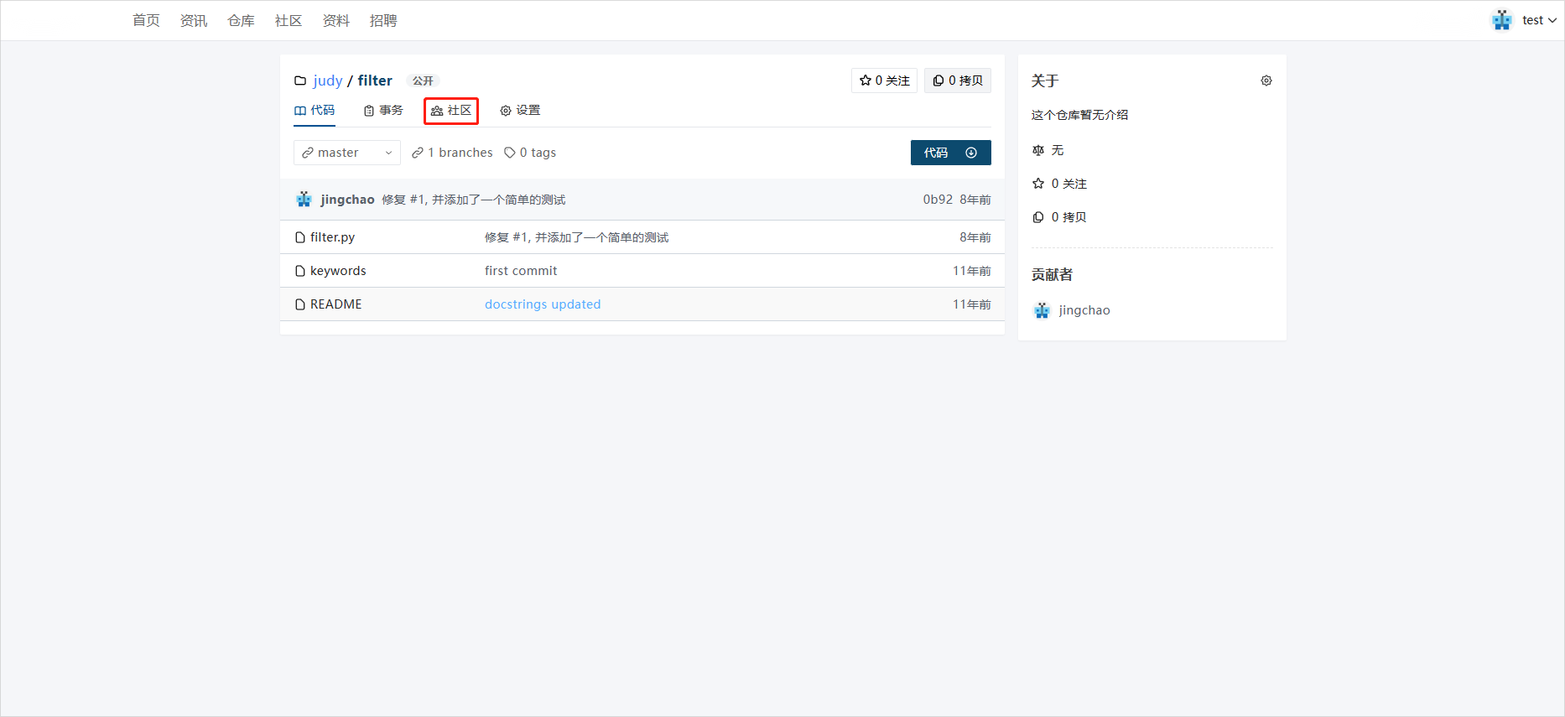This screenshot has width=1565, height=717.
Task: Open the judy owner link
Action: pos(327,81)
